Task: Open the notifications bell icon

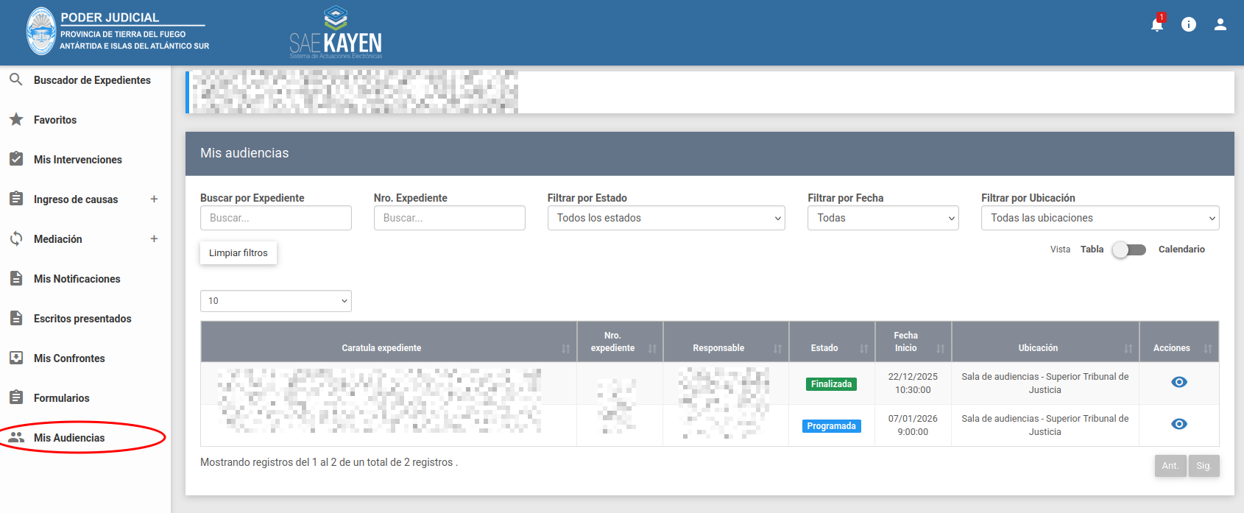Action: pyautogui.click(x=1156, y=24)
